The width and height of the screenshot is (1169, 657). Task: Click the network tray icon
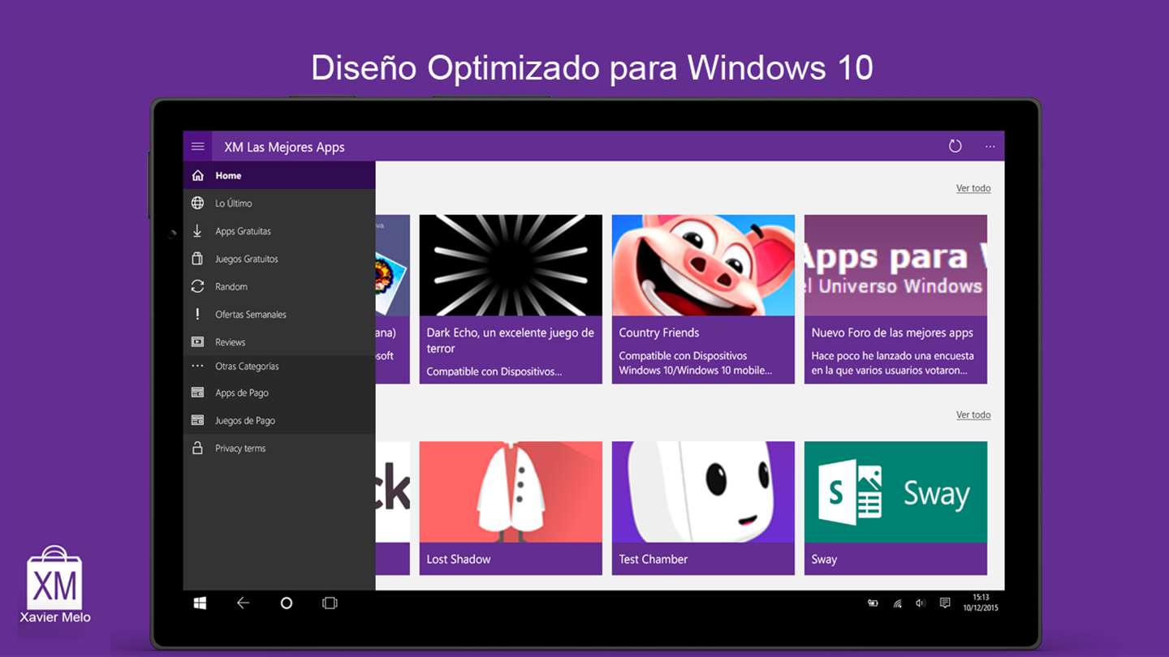pyautogui.click(x=897, y=603)
